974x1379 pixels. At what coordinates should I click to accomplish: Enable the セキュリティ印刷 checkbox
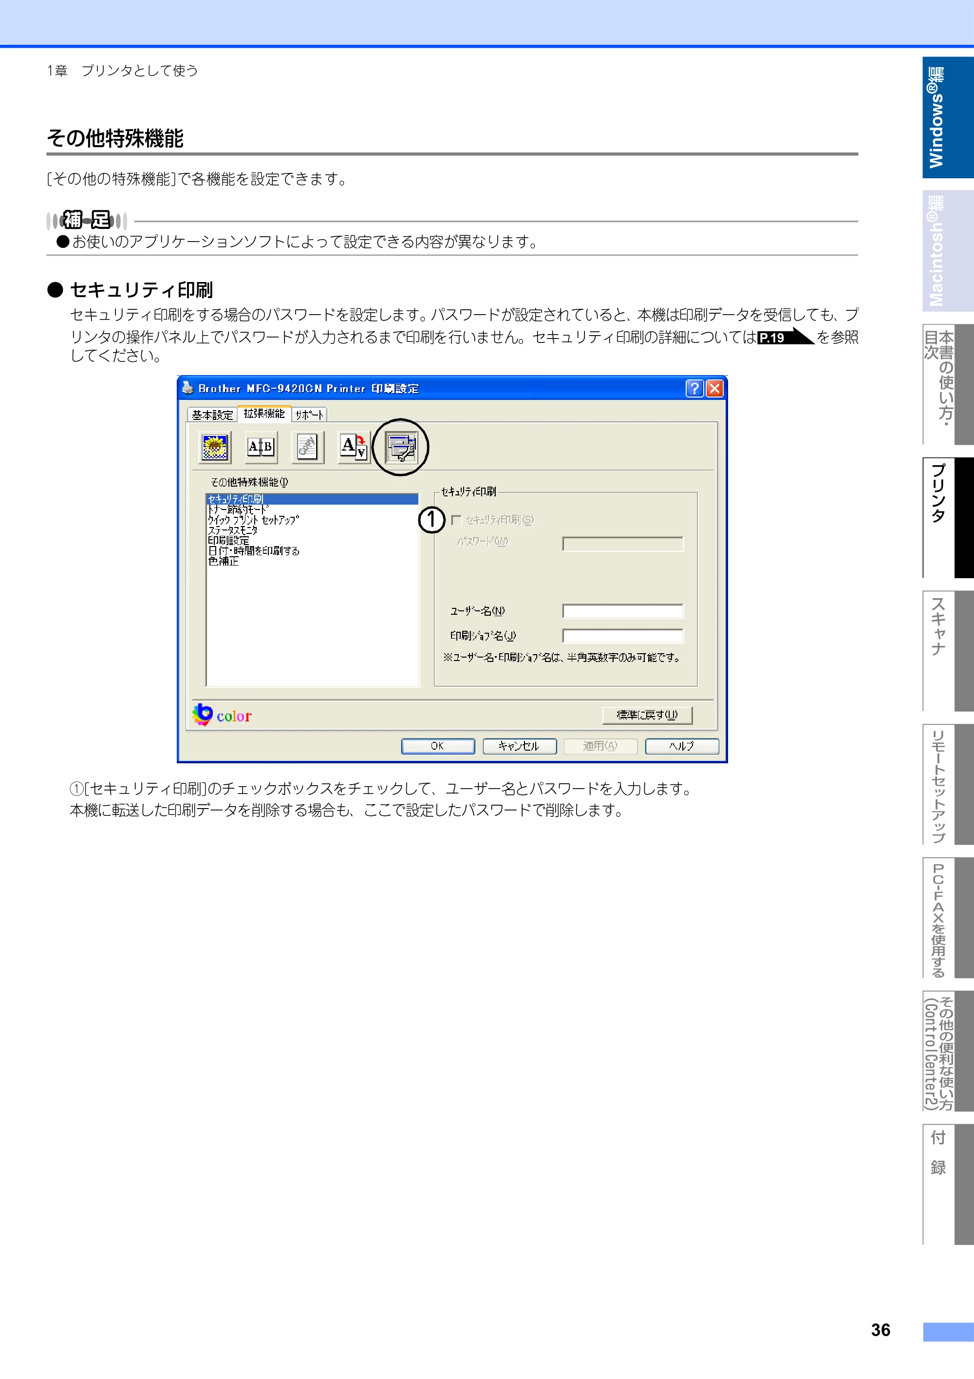click(x=456, y=520)
